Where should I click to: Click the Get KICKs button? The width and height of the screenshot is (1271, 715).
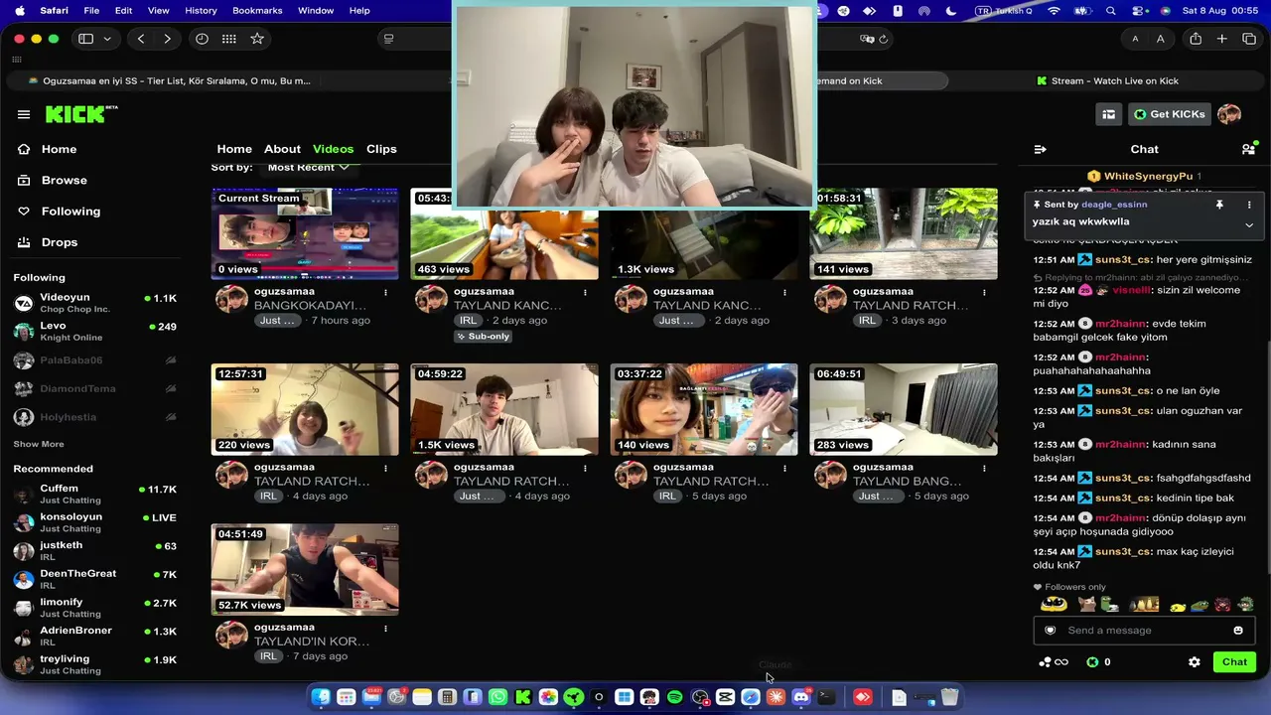tap(1169, 114)
